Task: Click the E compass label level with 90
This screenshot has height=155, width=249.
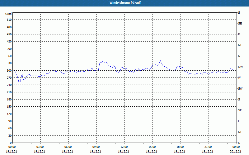Action: (x=239, y=121)
